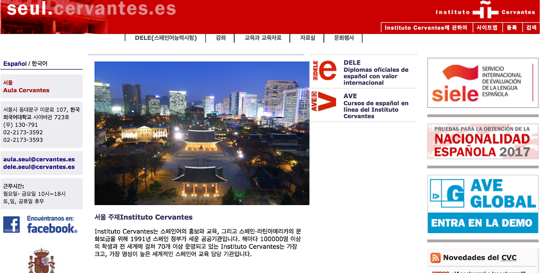Click the Spanish coat of arms emblem
544x273 pixels.
[x=41, y=261]
